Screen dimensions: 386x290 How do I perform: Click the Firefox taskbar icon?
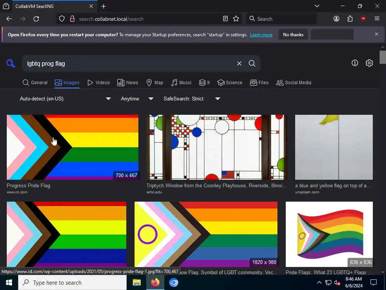click(155, 282)
